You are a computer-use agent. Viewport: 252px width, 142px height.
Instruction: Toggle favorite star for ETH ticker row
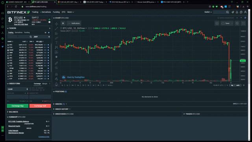[x=48, y=47]
